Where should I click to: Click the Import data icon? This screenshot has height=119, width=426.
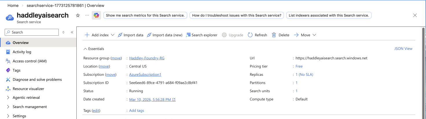tap(120, 35)
